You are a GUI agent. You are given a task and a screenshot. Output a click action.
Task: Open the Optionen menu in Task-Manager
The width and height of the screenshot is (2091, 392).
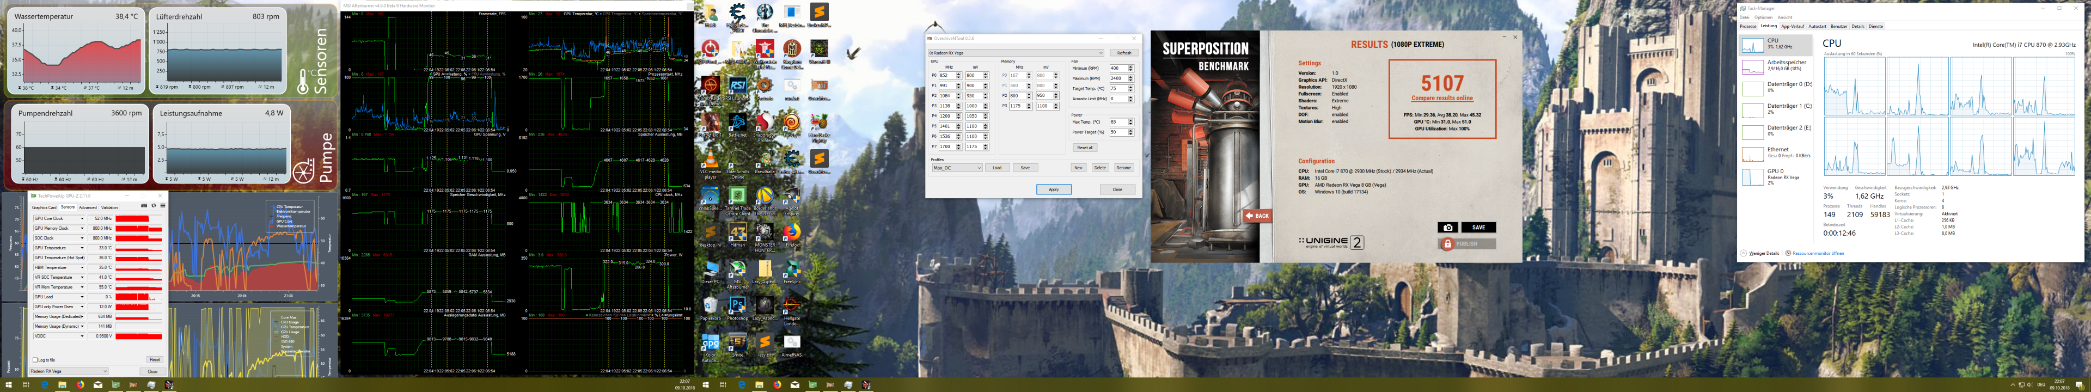(1763, 17)
